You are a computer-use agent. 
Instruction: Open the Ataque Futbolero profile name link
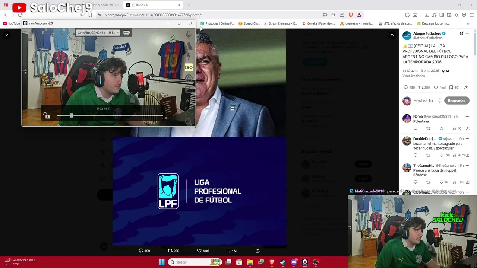click(427, 33)
